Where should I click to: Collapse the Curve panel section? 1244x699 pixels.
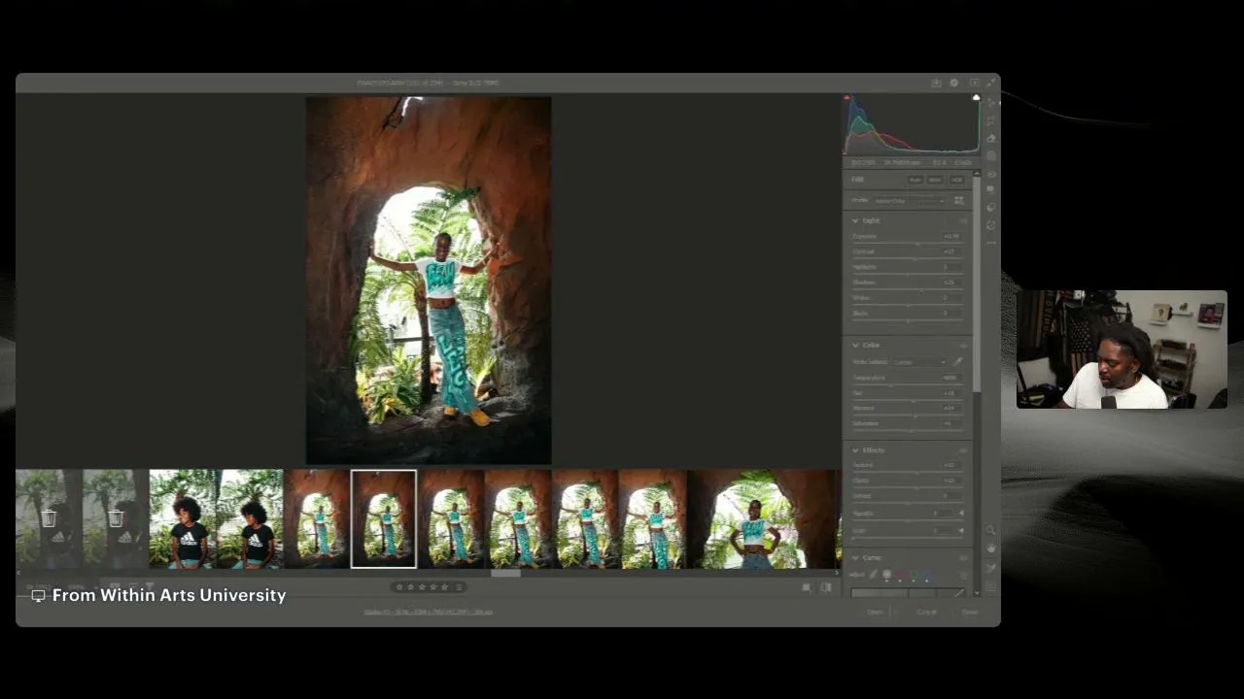(x=855, y=558)
